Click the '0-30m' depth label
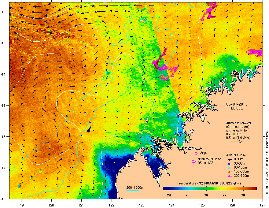This screenshot has height=208, width=269. click(238, 159)
